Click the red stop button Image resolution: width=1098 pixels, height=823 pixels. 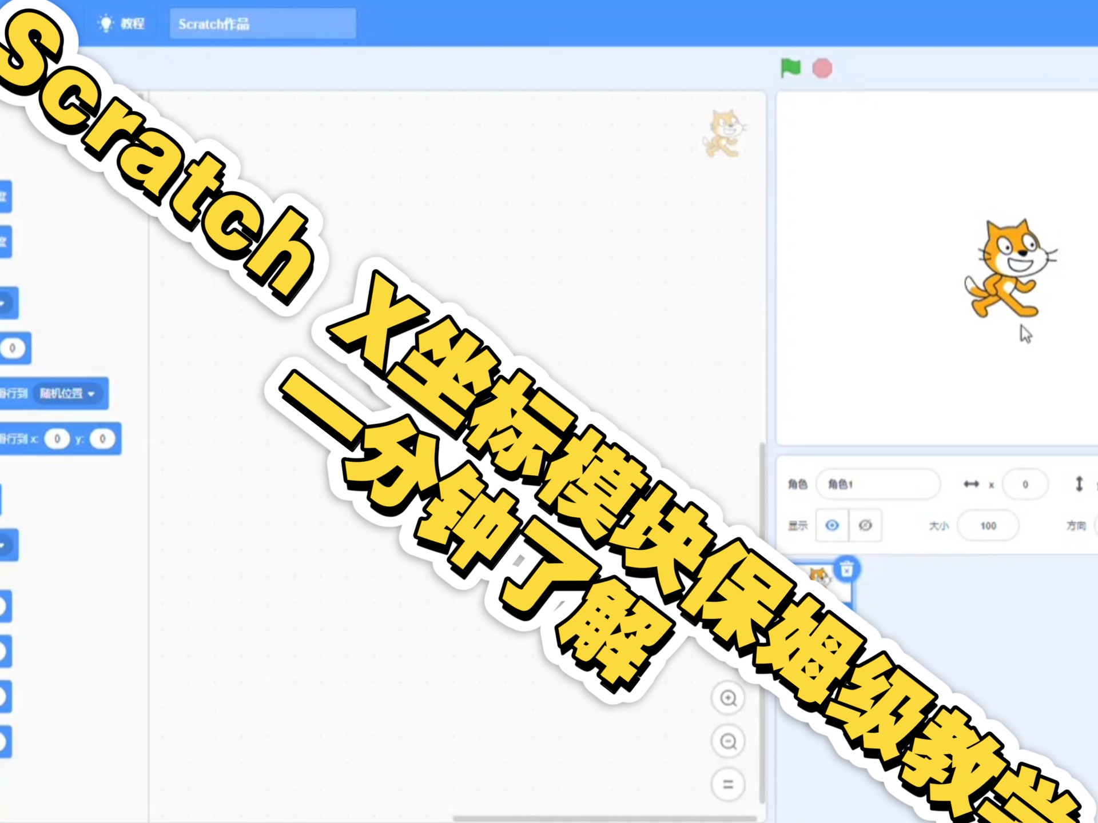point(822,69)
